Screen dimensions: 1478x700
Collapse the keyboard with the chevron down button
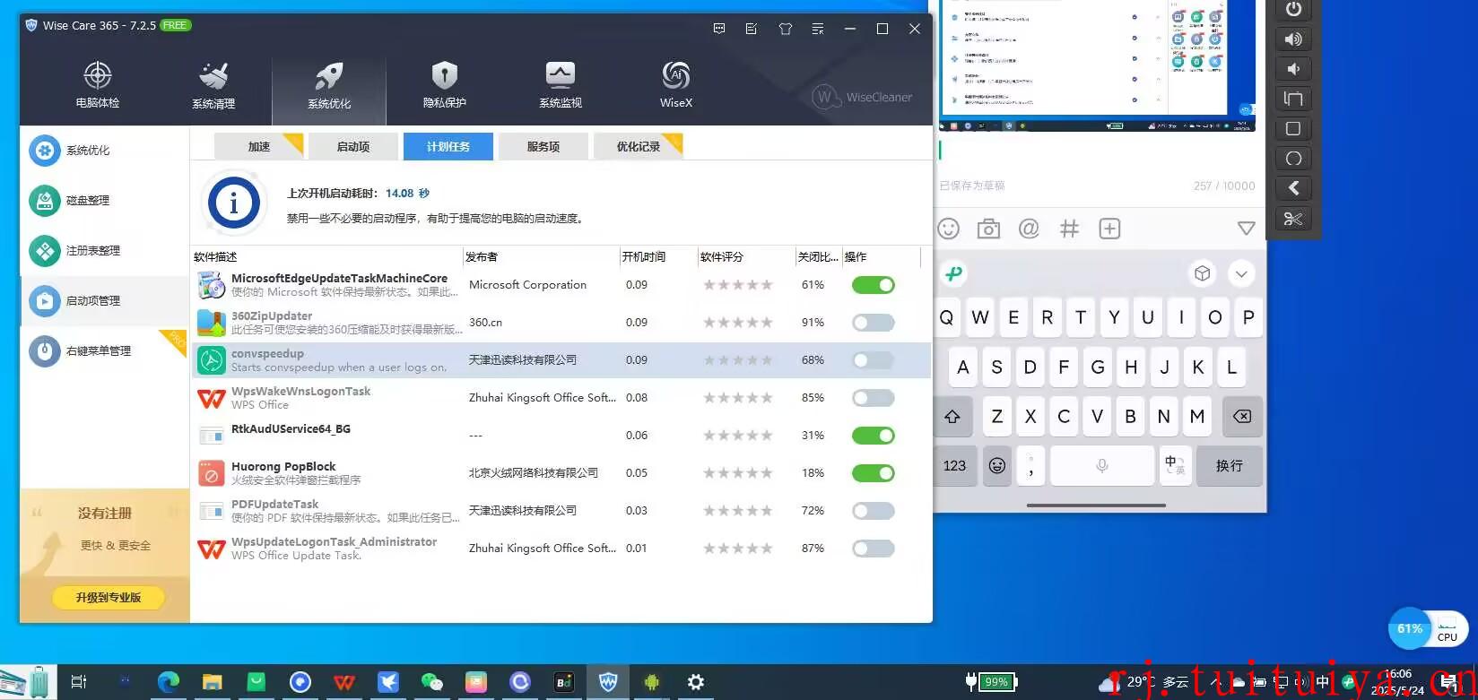pos(1241,274)
